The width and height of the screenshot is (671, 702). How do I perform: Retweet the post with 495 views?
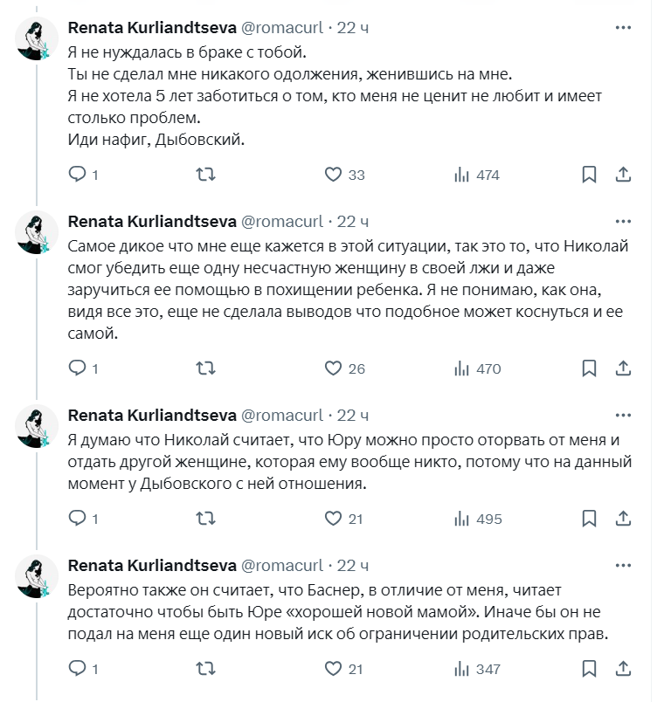pos(205,519)
